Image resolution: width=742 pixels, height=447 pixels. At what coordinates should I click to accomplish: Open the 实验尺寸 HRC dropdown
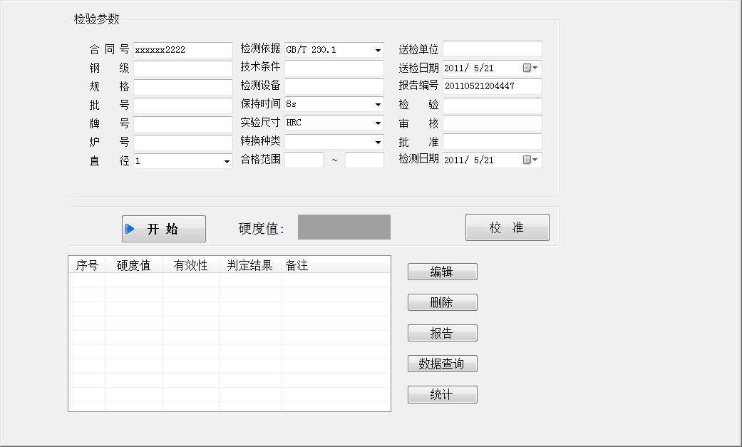pos(378,123)
